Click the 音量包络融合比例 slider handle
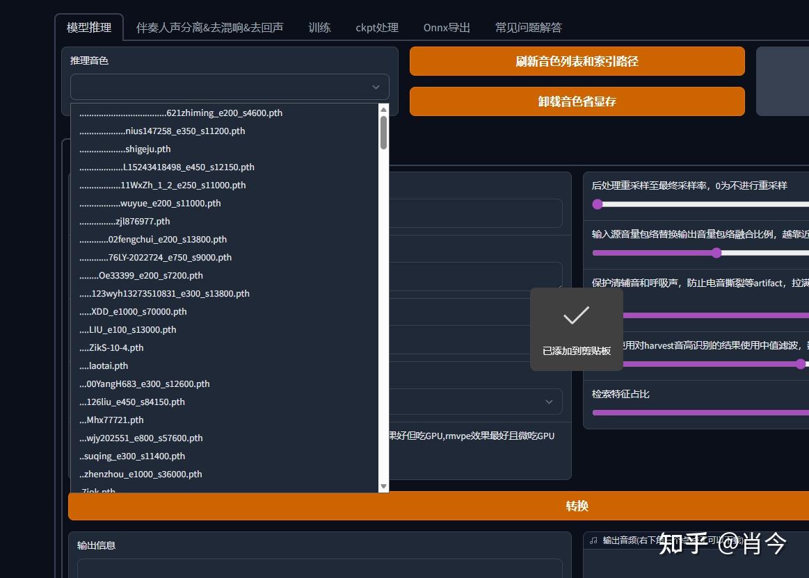The image size is (809, 578). (x=716, y=252)
